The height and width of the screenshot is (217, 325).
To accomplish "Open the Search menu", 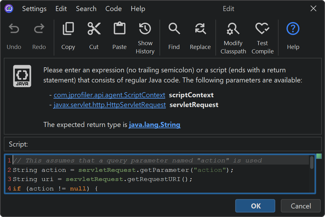I will [86, 9].
